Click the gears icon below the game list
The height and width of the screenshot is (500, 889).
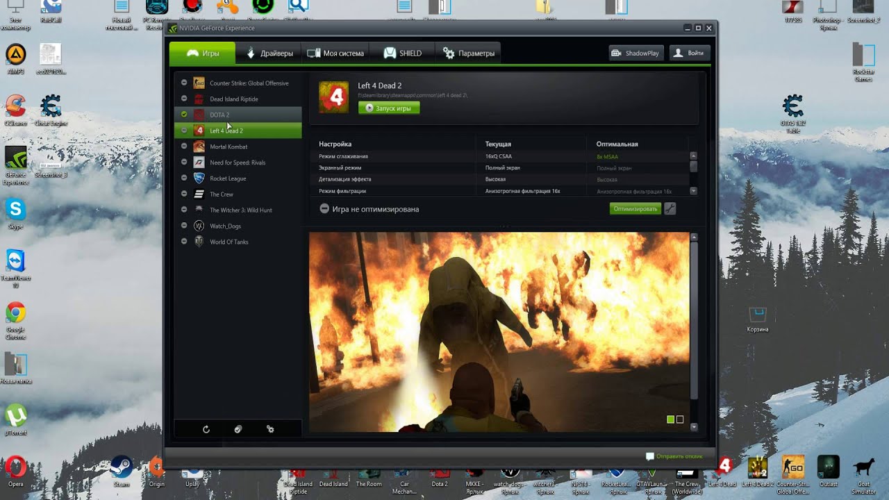coord(270,429)
